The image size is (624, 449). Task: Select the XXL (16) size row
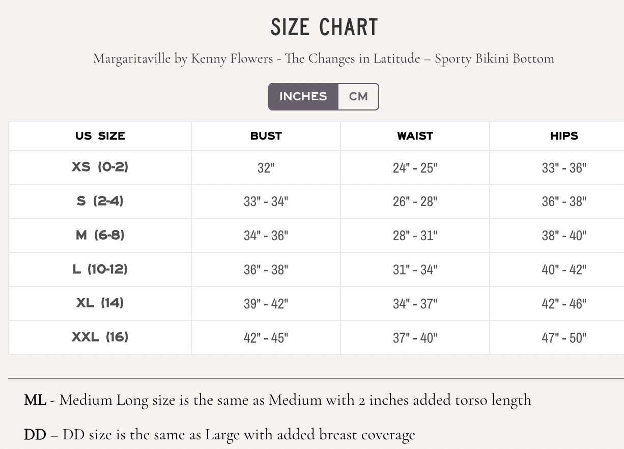[x=100, y=337]
